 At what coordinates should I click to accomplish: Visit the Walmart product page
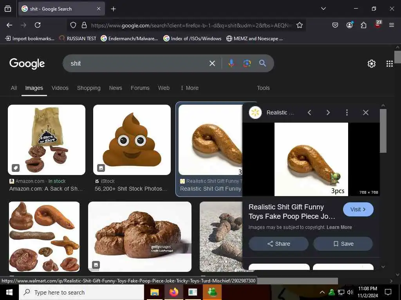point(358,209)
